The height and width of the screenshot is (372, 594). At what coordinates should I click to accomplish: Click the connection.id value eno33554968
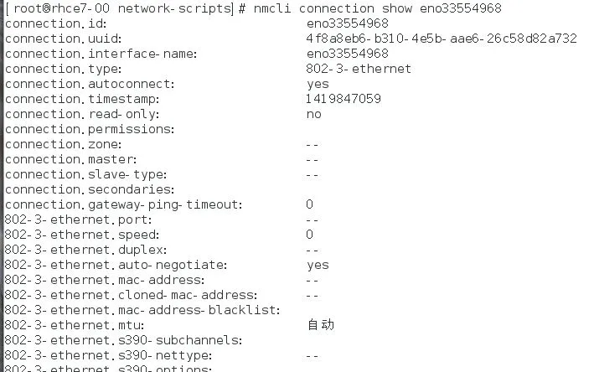tap(348, 23)
